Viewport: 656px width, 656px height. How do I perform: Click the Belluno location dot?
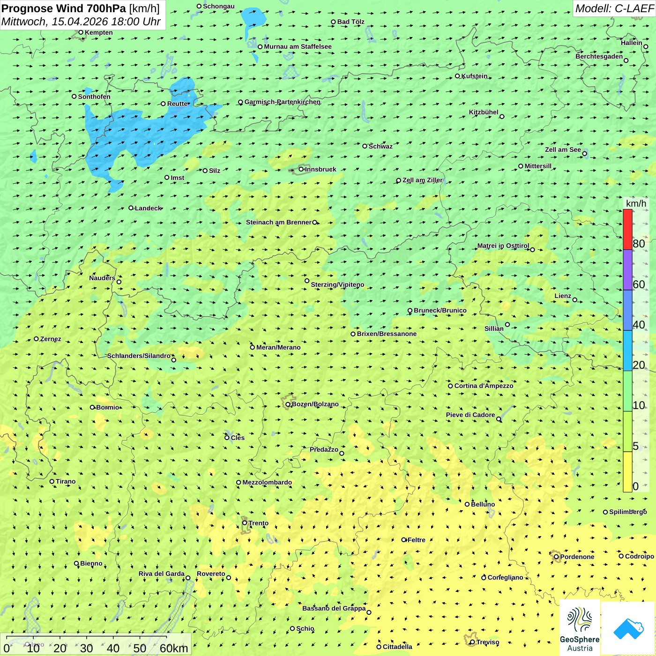[467, 504]
